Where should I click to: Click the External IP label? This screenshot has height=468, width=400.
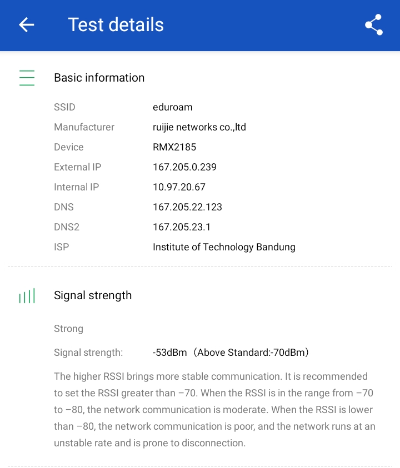(77, 167)
